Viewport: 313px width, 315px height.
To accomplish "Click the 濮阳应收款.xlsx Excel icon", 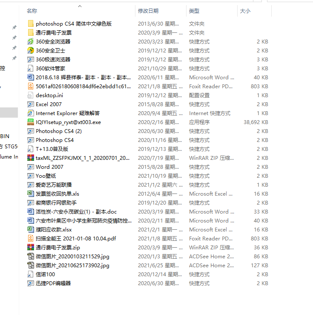I will click(31, 230).
